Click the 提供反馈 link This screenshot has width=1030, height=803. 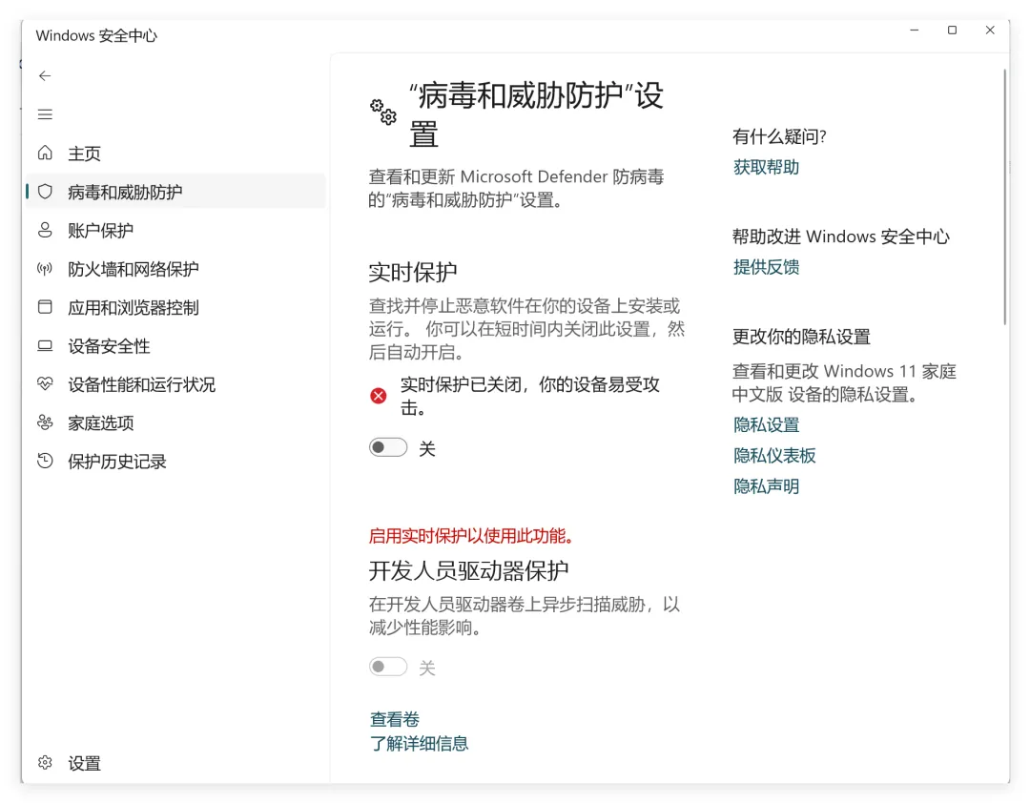coord(766,267)
